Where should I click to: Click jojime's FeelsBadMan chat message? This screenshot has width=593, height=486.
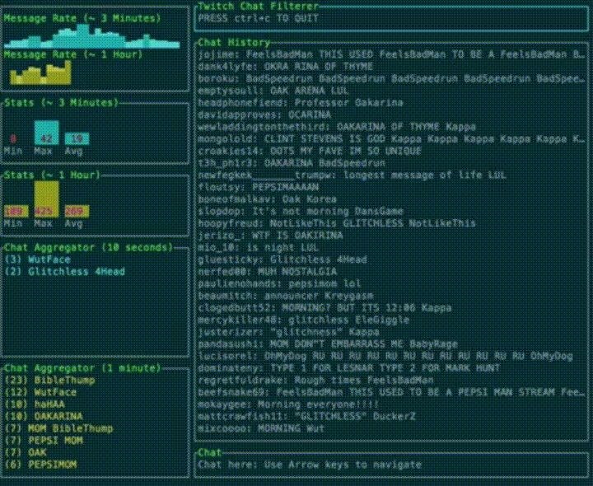(391, 54)
